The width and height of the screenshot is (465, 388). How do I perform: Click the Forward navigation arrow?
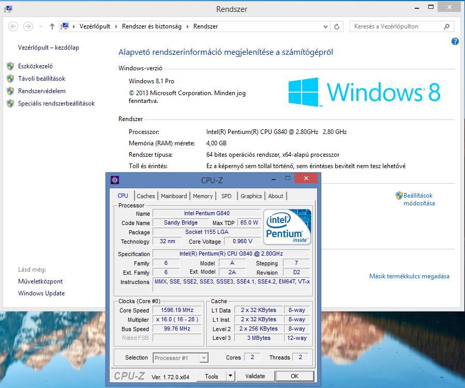(x=28, y=26)
